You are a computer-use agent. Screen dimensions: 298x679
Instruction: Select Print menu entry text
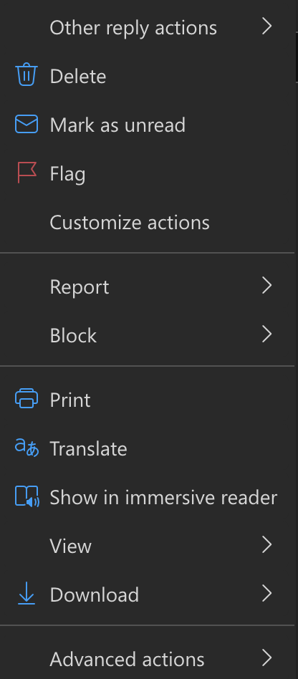[70, 400]
